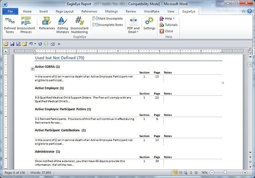
Task: Click the 'Active COBRA (1)' term heading
Action: [x=47, y=67]
